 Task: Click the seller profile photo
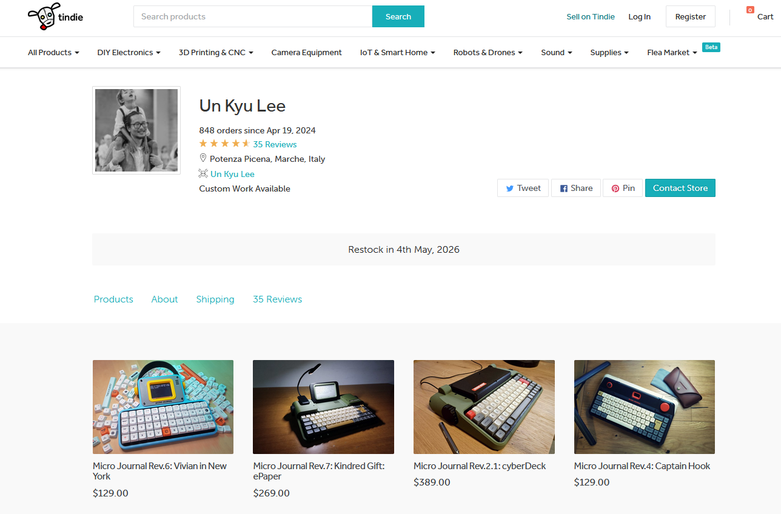[x=136, y=130]
